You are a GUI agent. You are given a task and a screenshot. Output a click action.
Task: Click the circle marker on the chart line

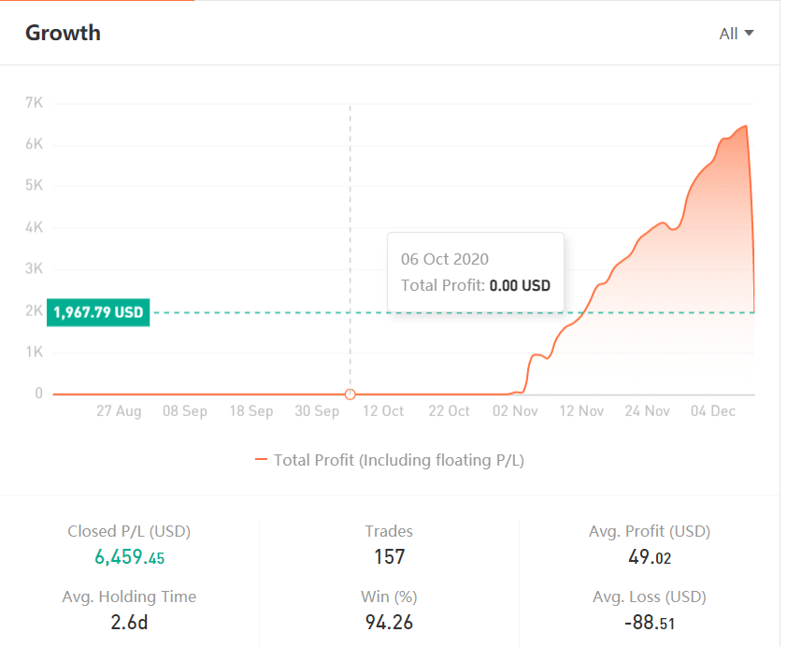pos(351,395)
